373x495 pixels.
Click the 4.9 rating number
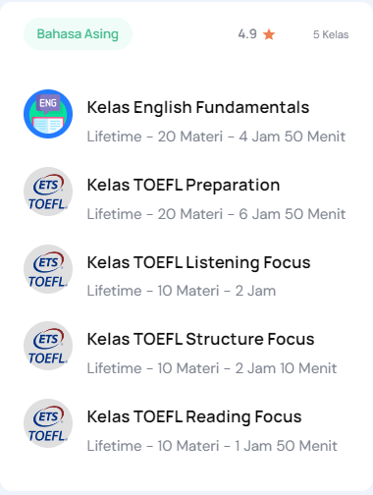[247, 34]
